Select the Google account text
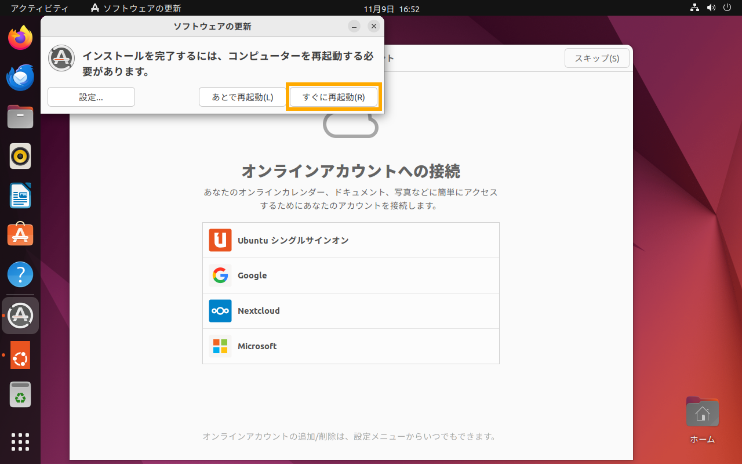Viewport: 742px width, 464px height. 252,275
